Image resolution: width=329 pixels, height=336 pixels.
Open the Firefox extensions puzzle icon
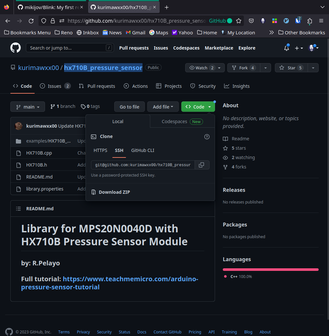[310, 21]
